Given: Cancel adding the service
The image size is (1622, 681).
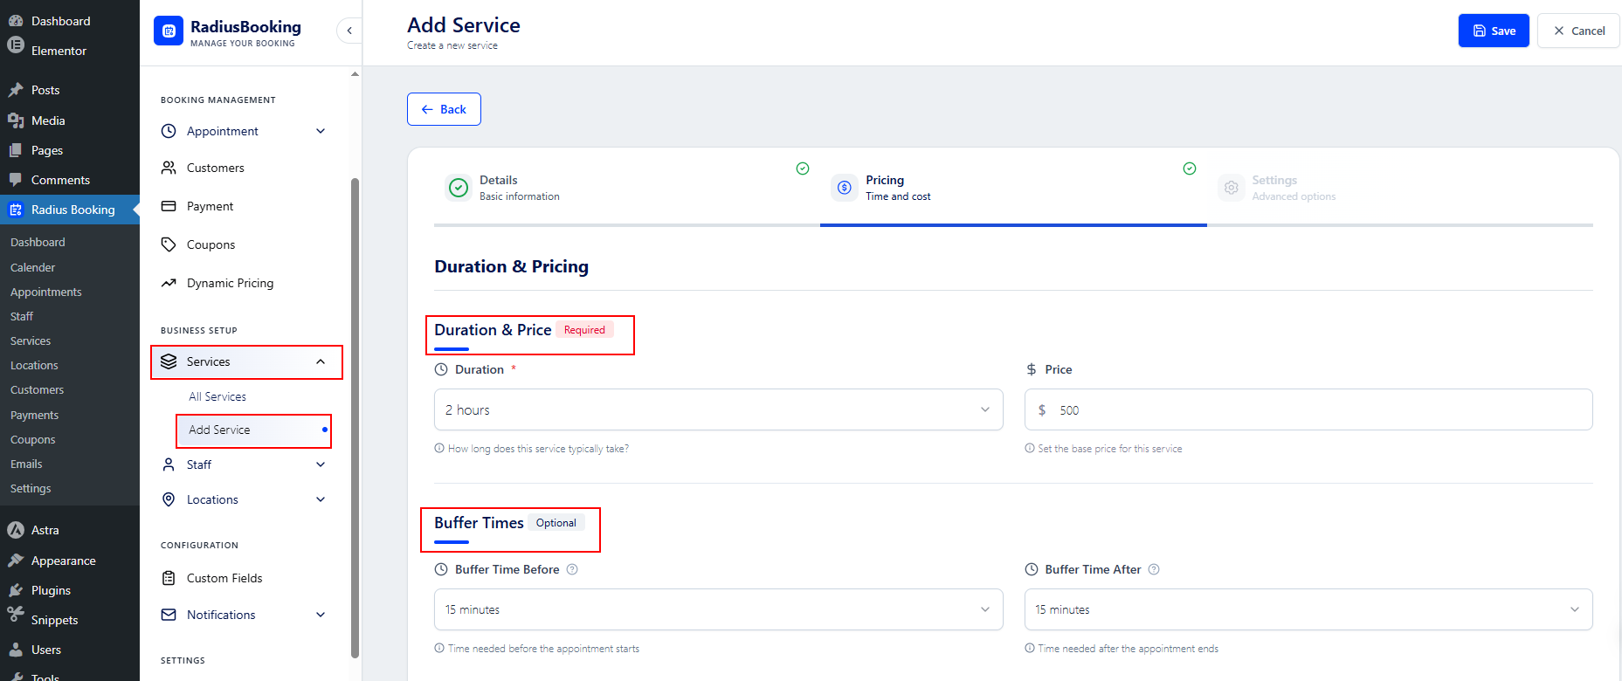Looking at the screenshot, I should pyautogui.click(x=1578, y=31).
